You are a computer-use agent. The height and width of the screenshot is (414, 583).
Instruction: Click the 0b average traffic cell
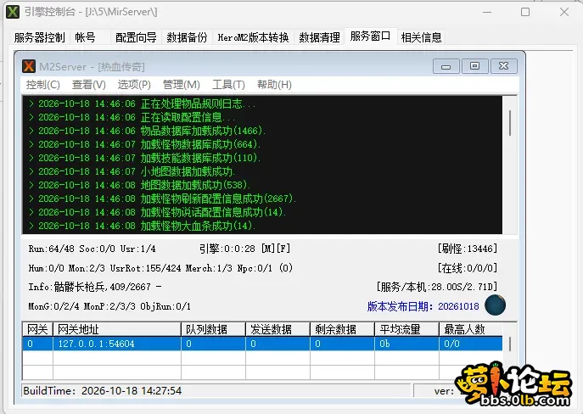[406, 344]
